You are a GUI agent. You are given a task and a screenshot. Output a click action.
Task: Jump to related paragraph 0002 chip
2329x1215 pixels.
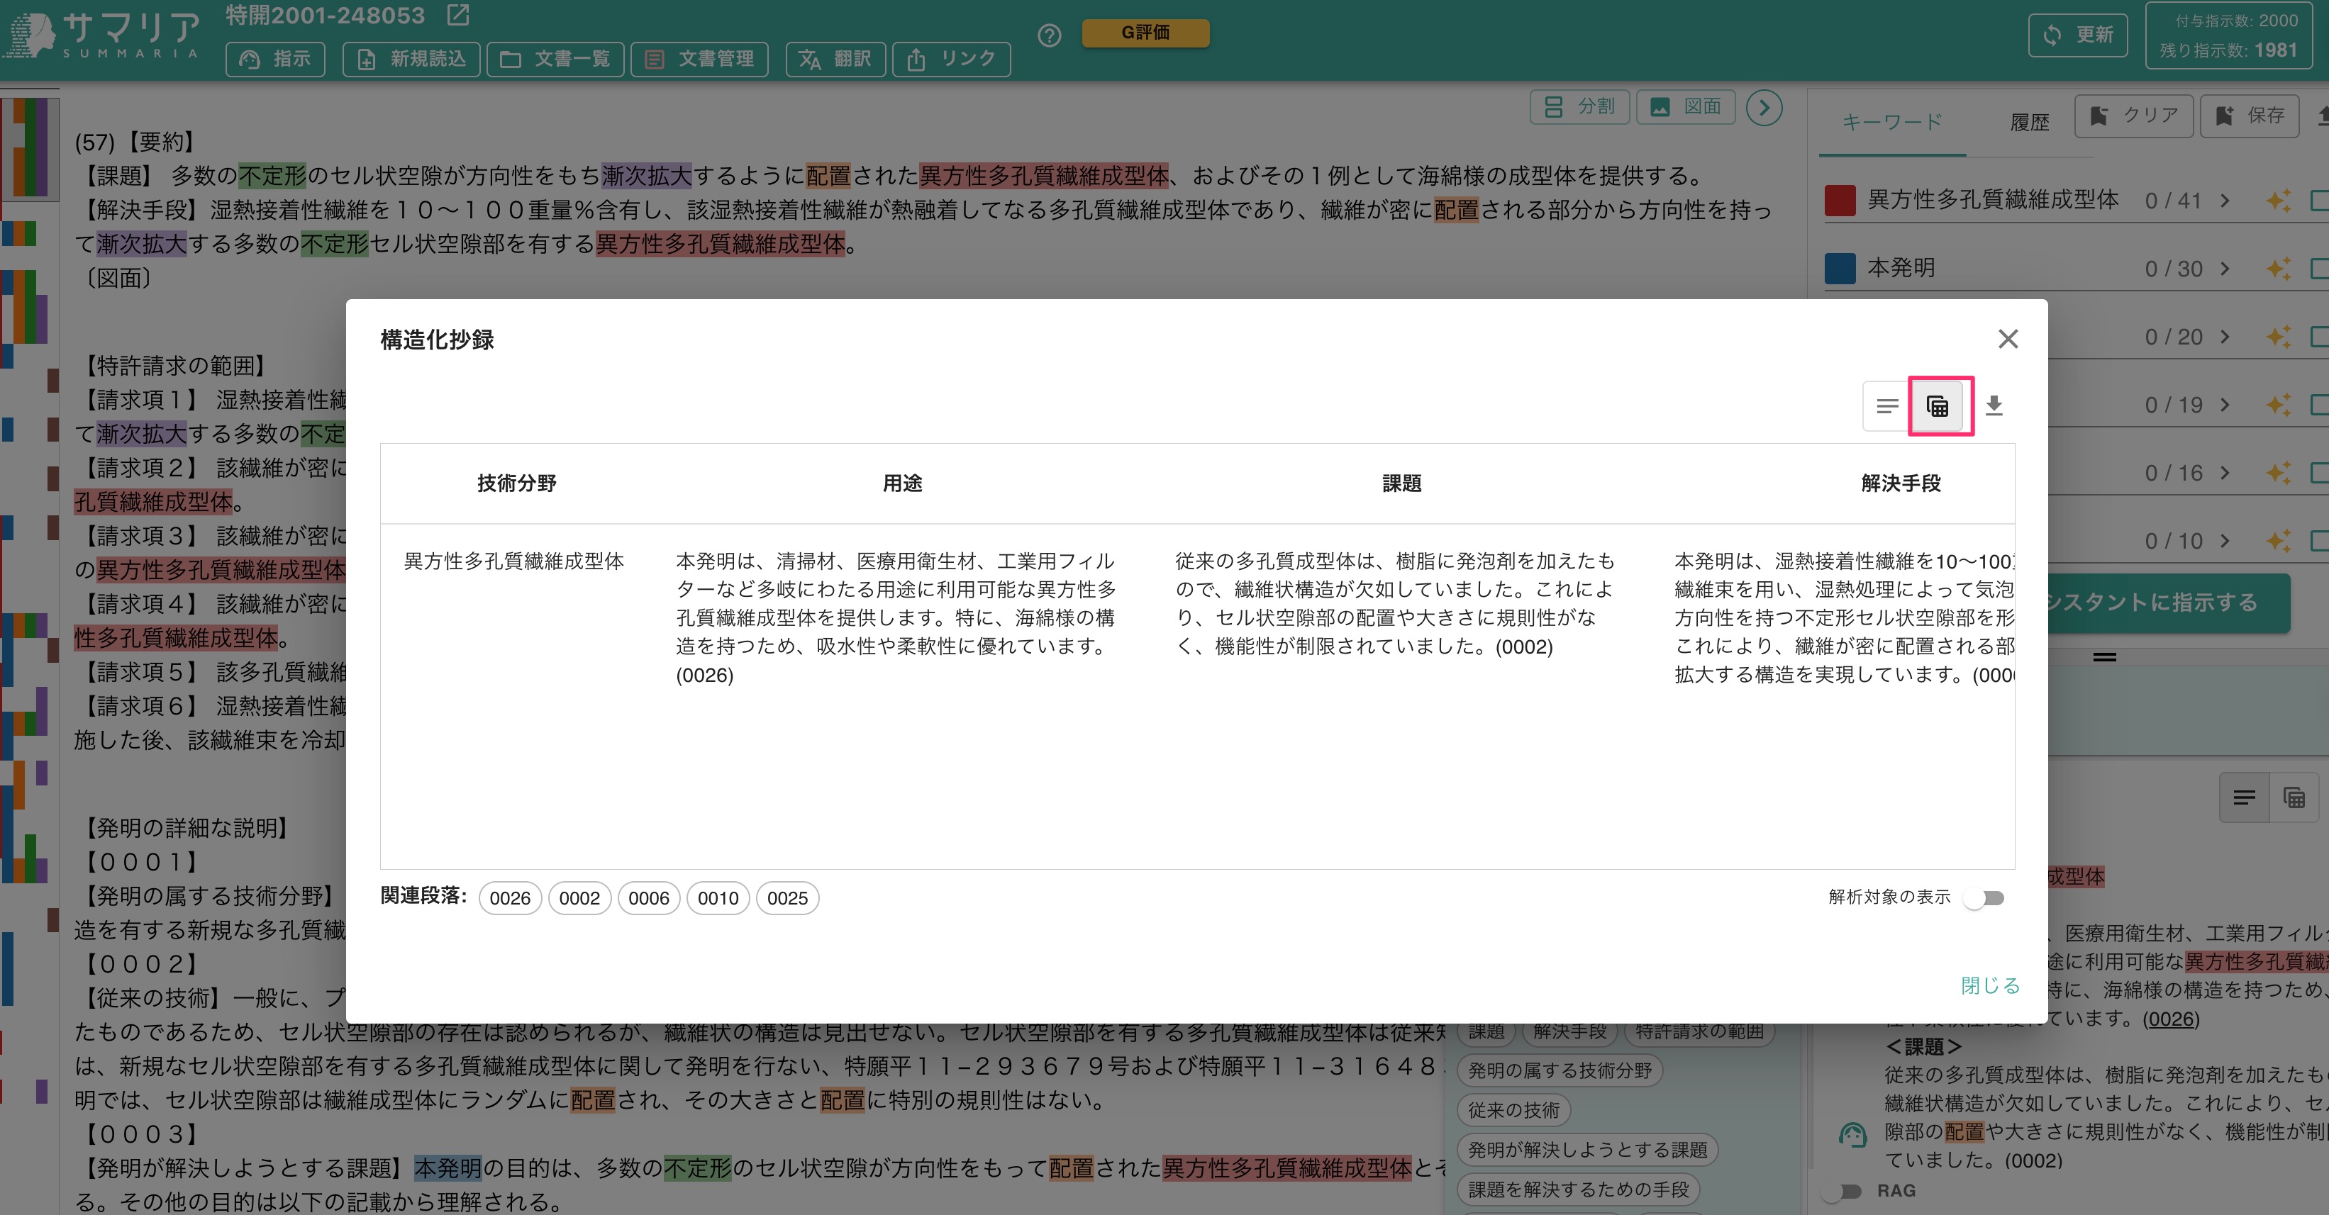coord(579,897)
